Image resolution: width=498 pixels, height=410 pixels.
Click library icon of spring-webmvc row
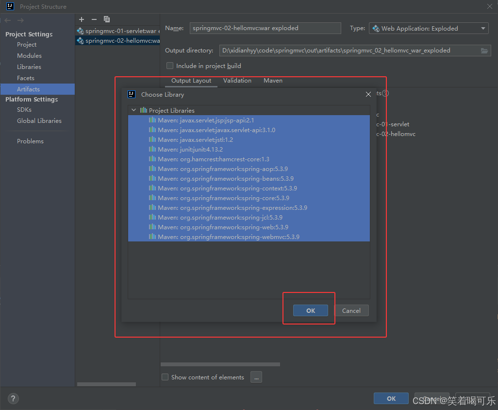point(152,237)
